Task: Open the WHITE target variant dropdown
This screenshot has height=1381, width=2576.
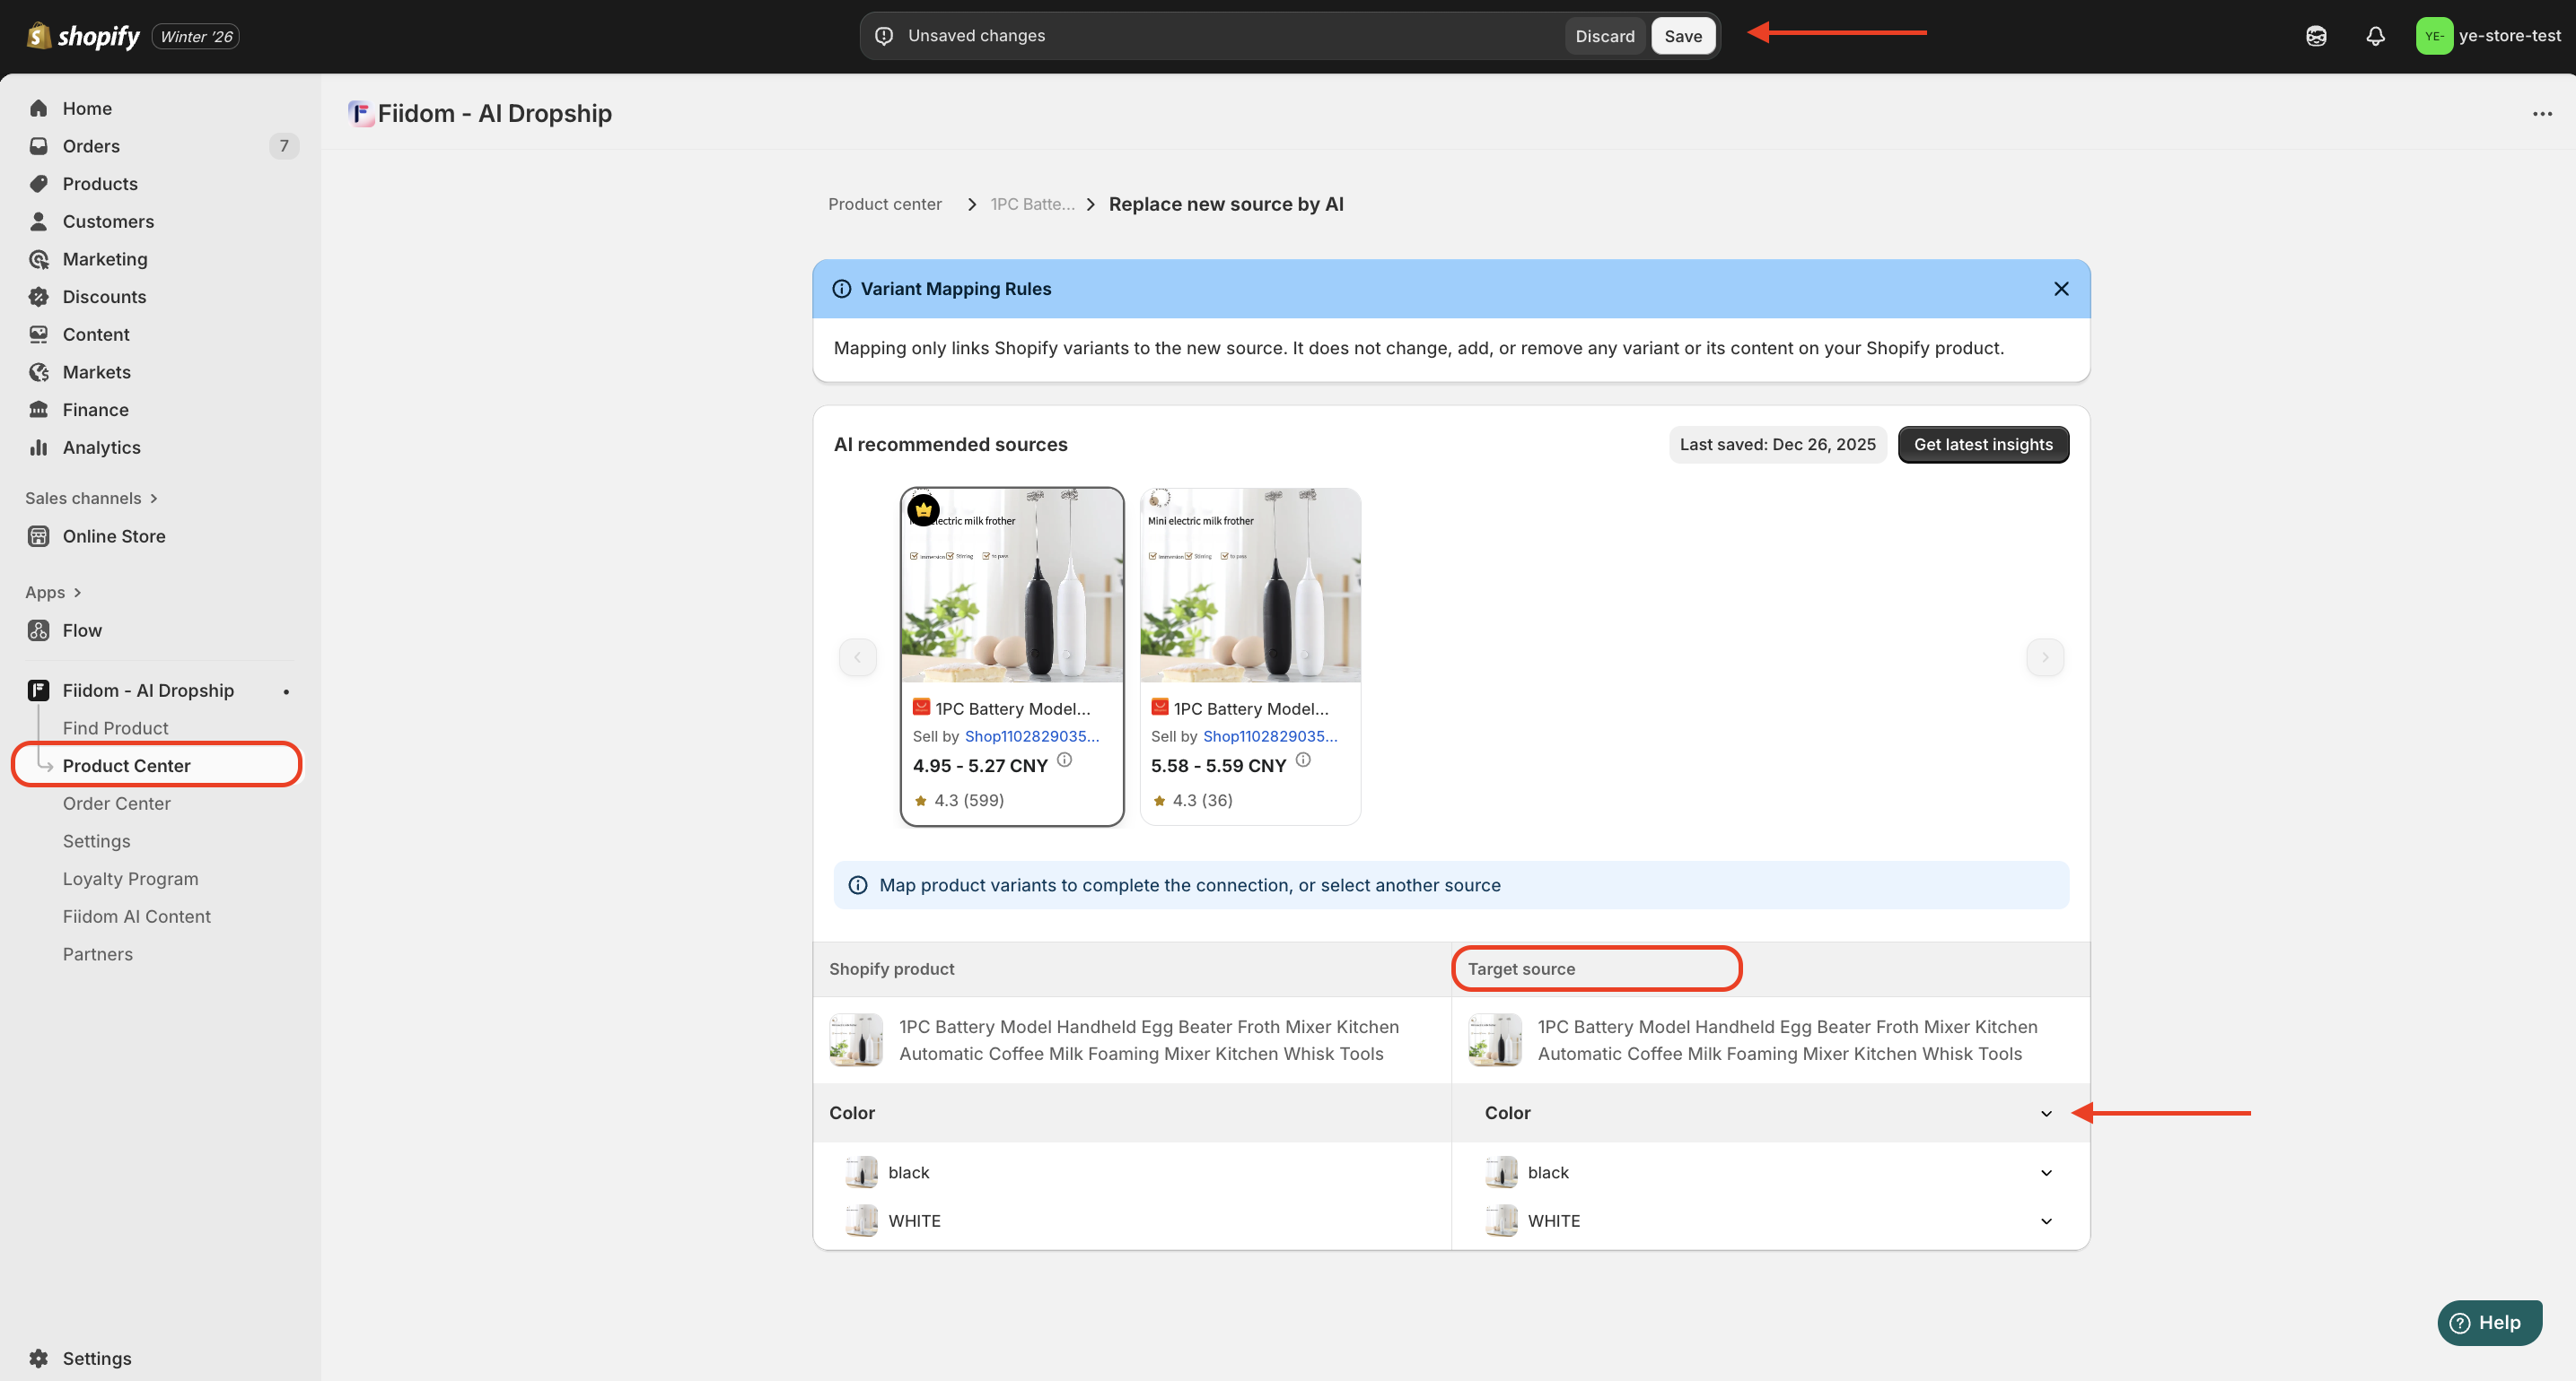Action: [x=2046, y=1221]
